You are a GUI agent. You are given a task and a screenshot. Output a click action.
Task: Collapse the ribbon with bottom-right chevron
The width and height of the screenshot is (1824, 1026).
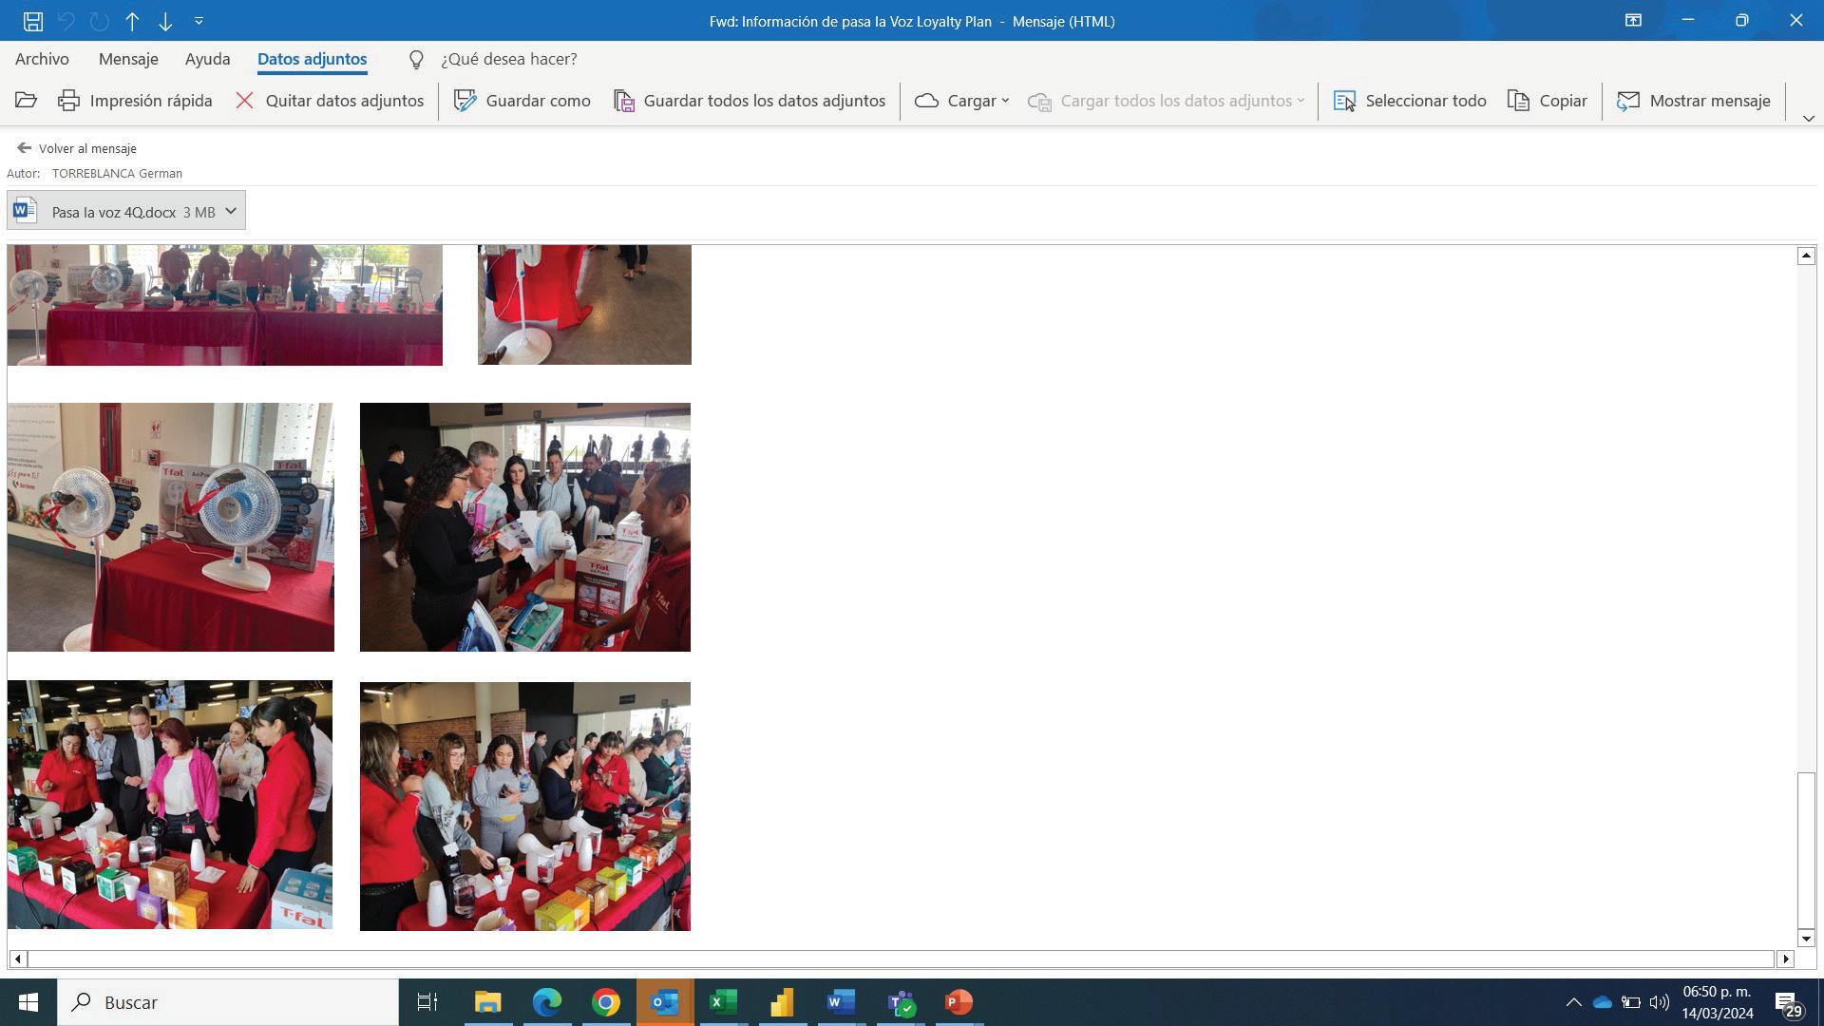click(1808, 119)
